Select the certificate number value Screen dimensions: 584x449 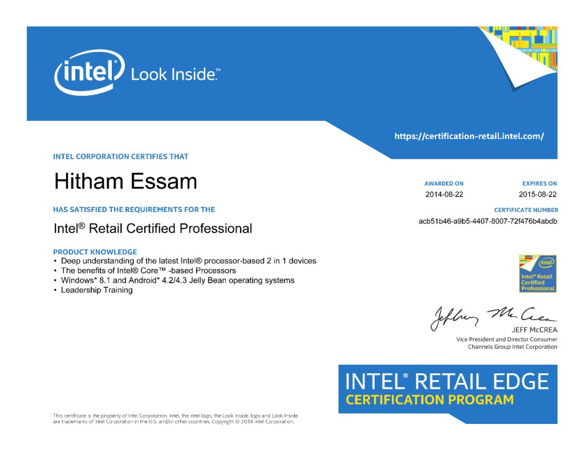coord(488,221)
